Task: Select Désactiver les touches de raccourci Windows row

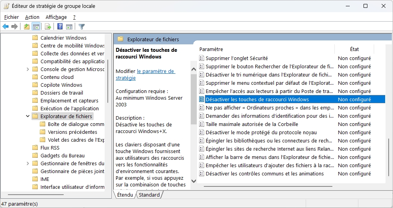Action: 292,100
